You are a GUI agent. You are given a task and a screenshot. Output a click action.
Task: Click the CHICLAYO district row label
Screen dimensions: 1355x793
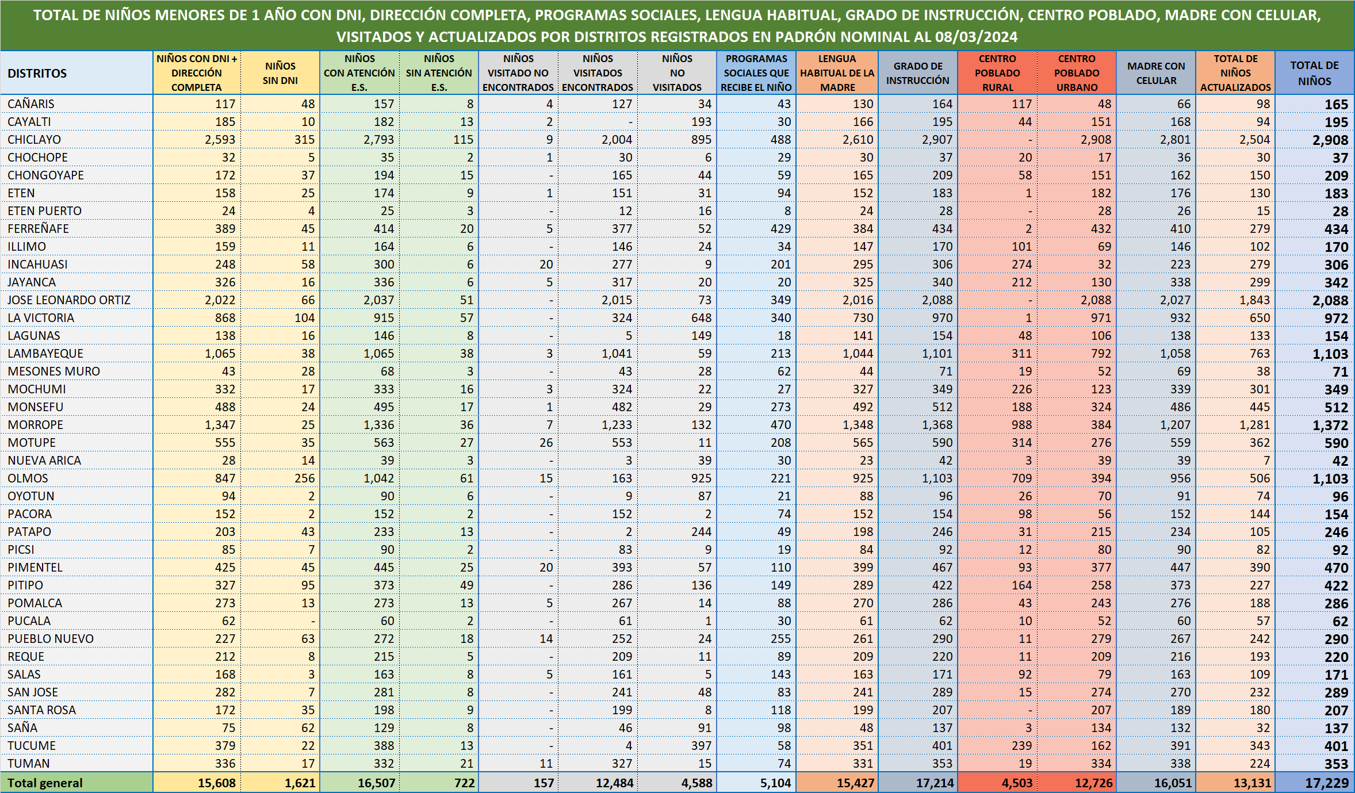[x=35, y=140]
